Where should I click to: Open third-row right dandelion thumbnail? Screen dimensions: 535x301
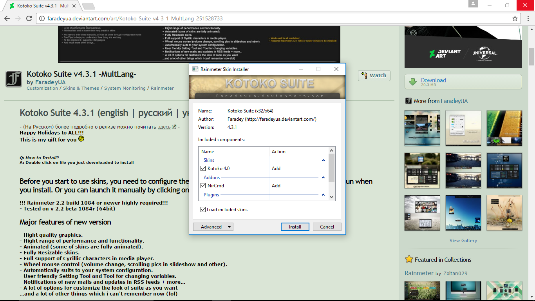pos(504,213)
